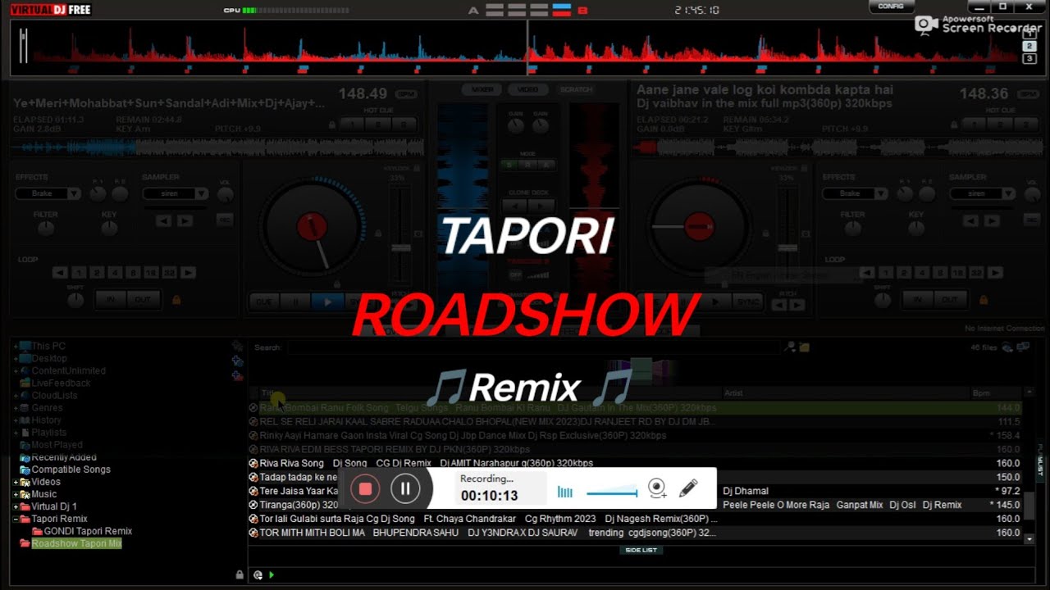The width and height of the screenshot is (1050, 590).
Task: Double right deck loop with right arrow
Action: point(995,273)
